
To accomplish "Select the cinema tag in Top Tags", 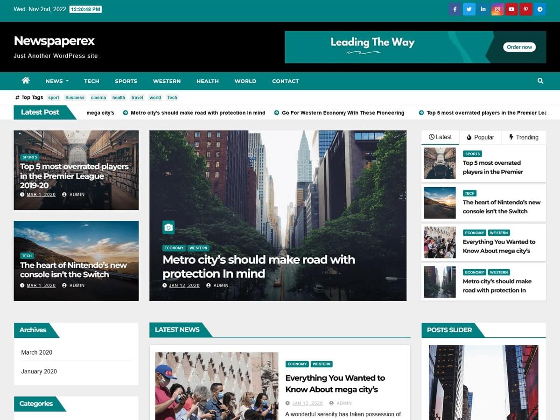I will (98, 98).
